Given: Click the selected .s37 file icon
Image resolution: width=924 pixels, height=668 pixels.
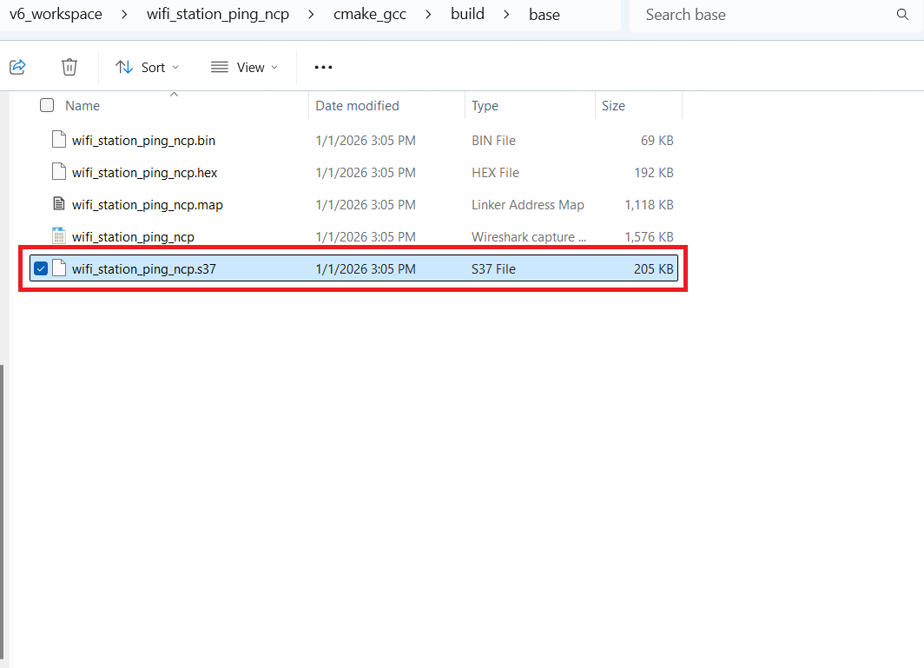Looking at the screenshot, I should [58, 268].
